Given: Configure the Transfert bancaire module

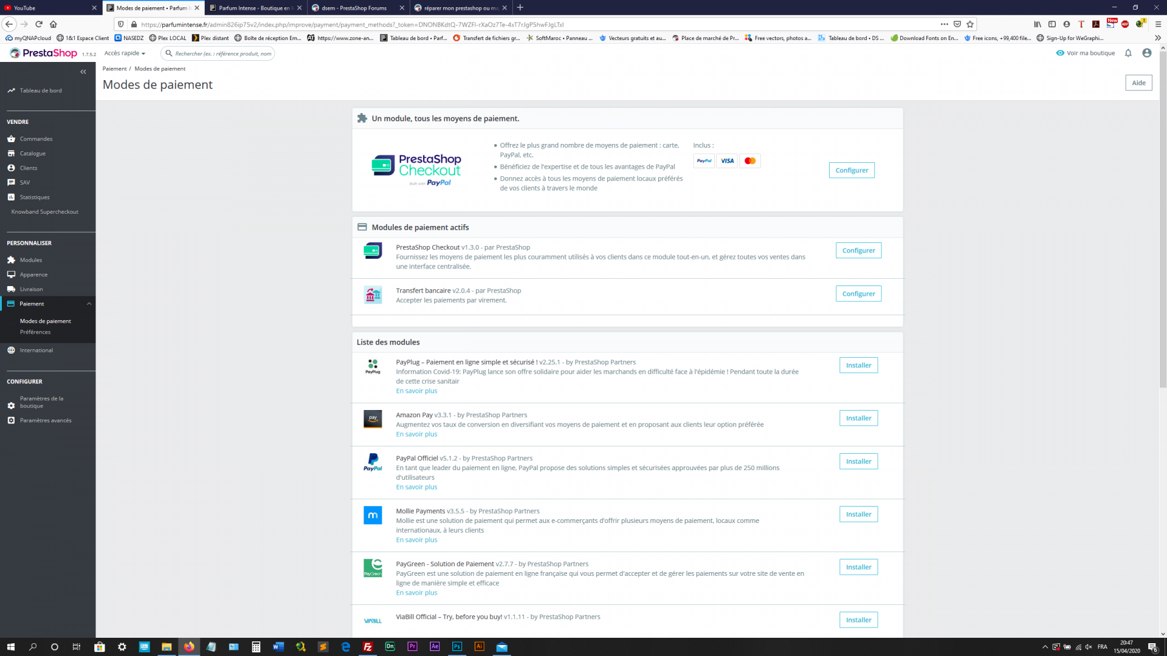Looking at the screenshot, I should pos(858,294).
